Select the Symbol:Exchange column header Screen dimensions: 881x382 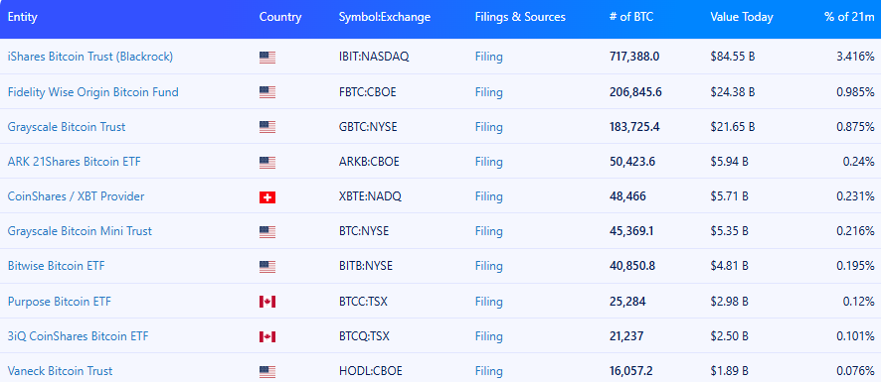coord(384,17)
